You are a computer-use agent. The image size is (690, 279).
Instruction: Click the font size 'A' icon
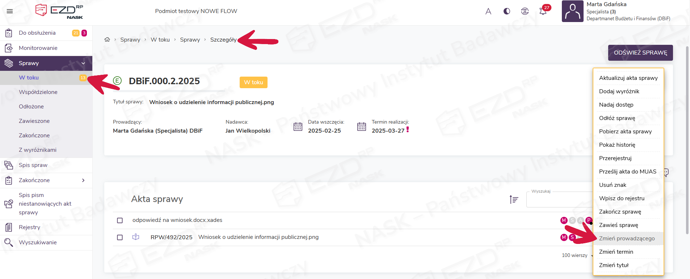(488, 11)
